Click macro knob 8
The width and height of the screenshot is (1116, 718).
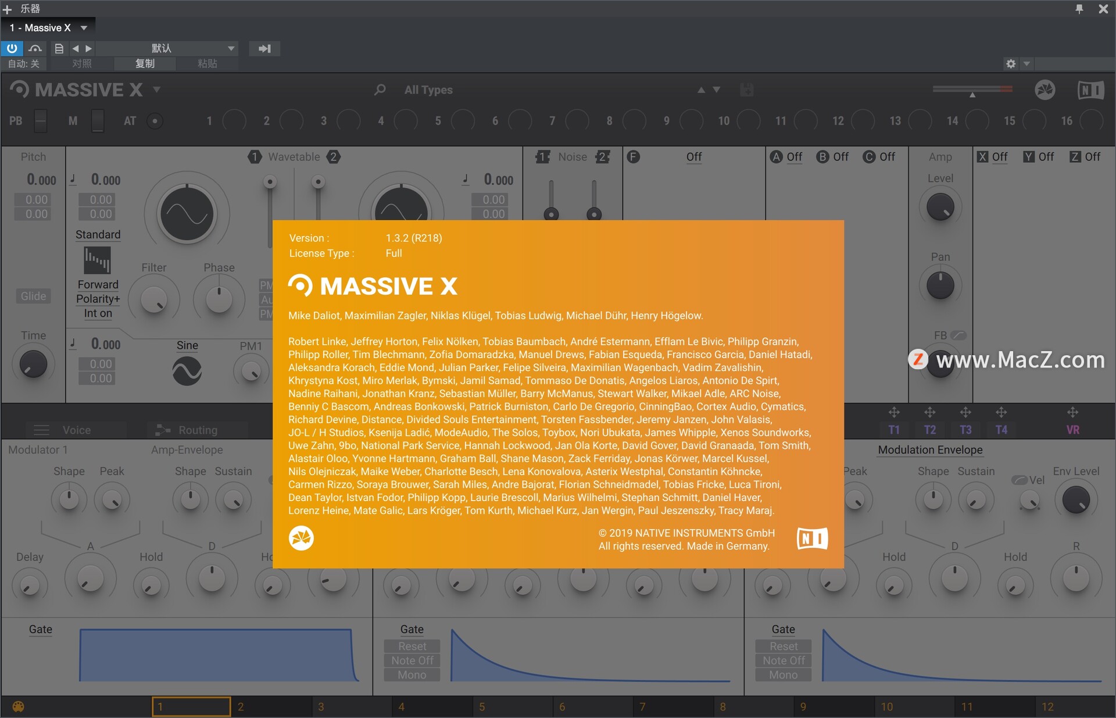[634, 121]
